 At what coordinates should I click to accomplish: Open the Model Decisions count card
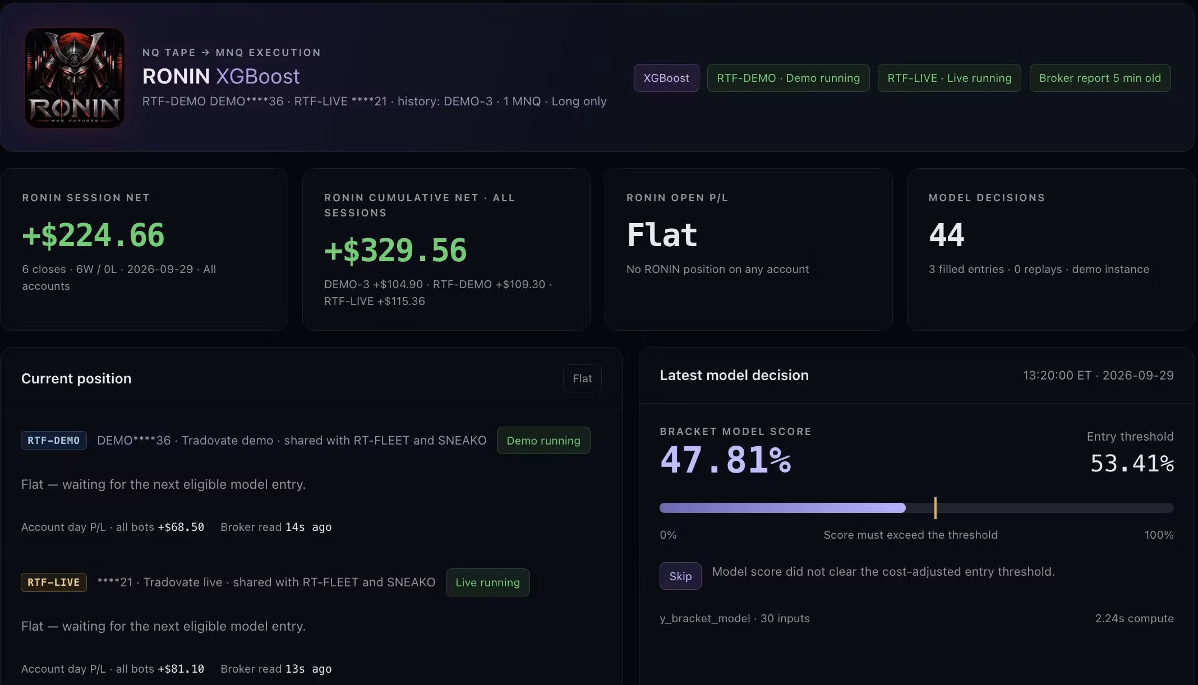(x=1050, y=249)
